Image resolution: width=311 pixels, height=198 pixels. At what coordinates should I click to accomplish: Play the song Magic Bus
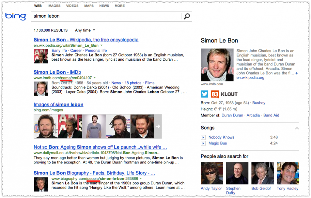203,143
